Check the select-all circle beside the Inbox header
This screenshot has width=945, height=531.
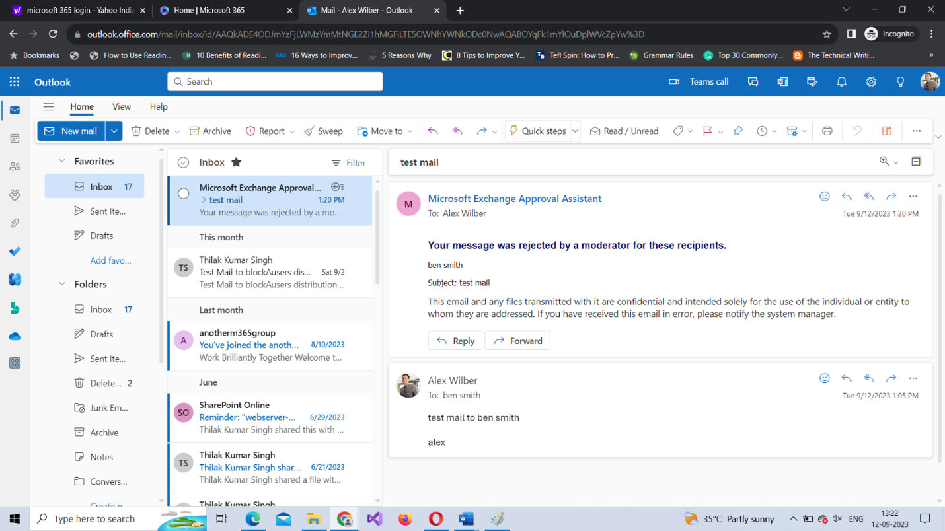pos(184,162)
